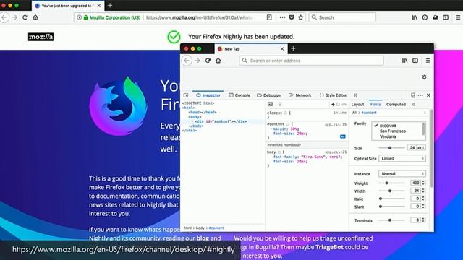Select Verdana font family

[x=388, y=136]
